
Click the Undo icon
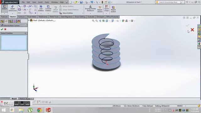click(92, 2)
